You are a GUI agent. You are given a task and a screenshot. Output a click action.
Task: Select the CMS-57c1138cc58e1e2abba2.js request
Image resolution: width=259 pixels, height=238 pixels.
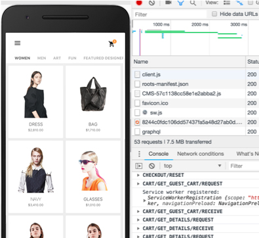[195, 93]
